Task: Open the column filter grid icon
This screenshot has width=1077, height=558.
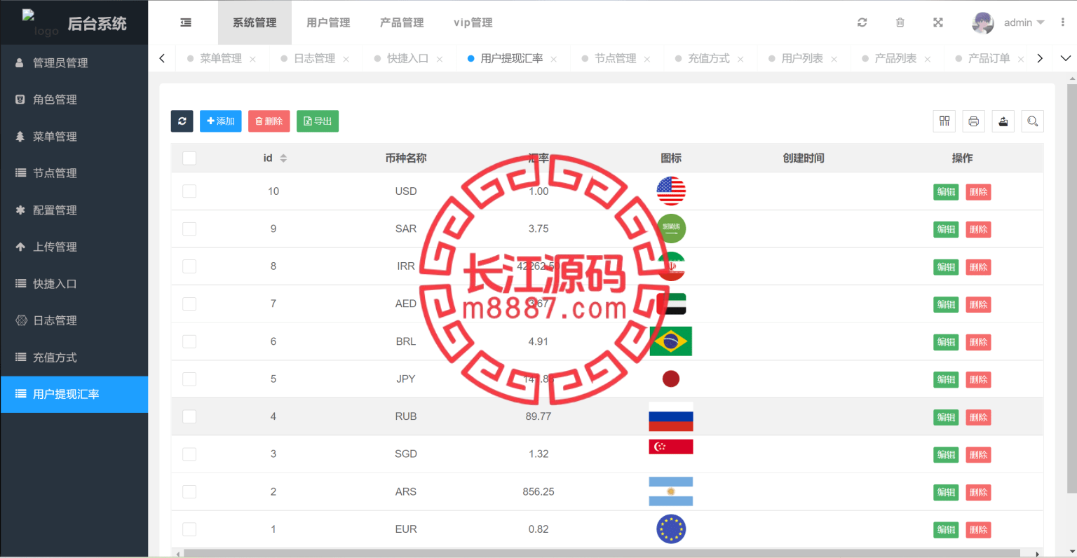Action: point(944,121)
